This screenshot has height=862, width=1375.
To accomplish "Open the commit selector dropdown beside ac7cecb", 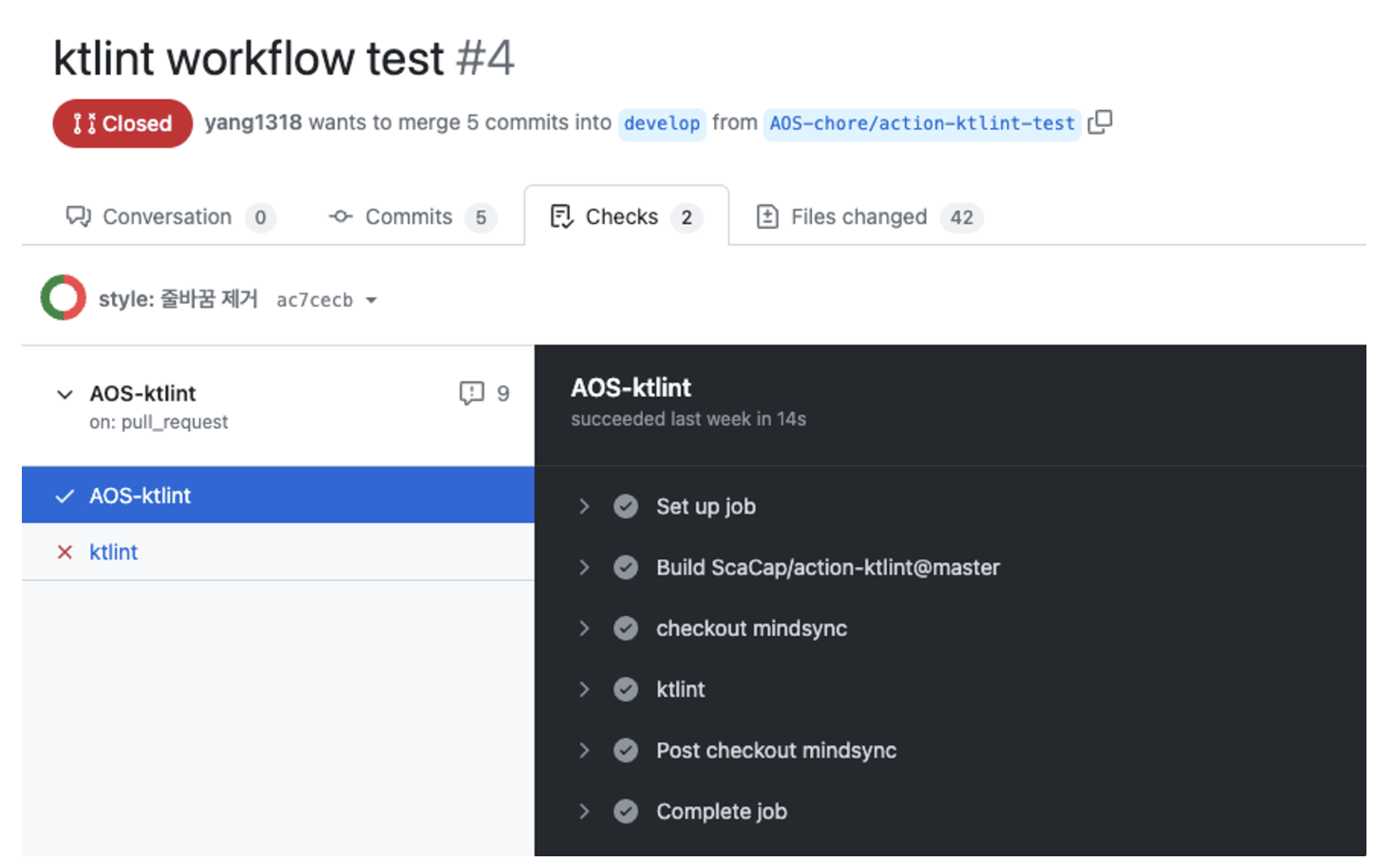I will coord(371,300).
